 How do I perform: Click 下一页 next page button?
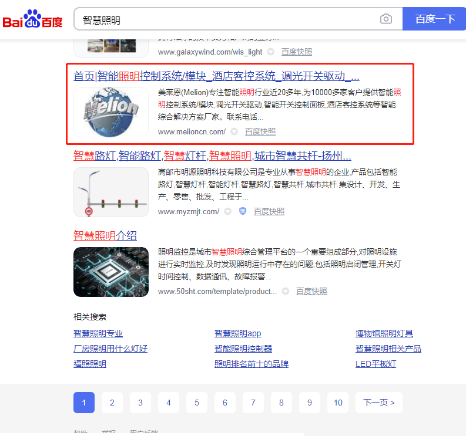[x=379, y=403]
